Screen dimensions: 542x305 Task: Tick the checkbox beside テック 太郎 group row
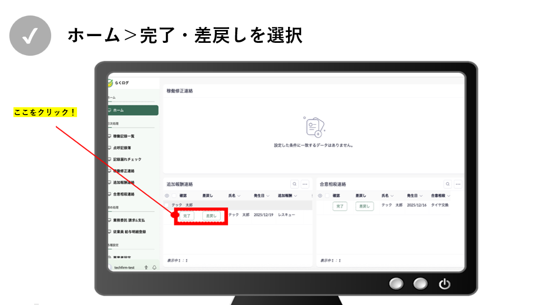[x=167, y=205]
